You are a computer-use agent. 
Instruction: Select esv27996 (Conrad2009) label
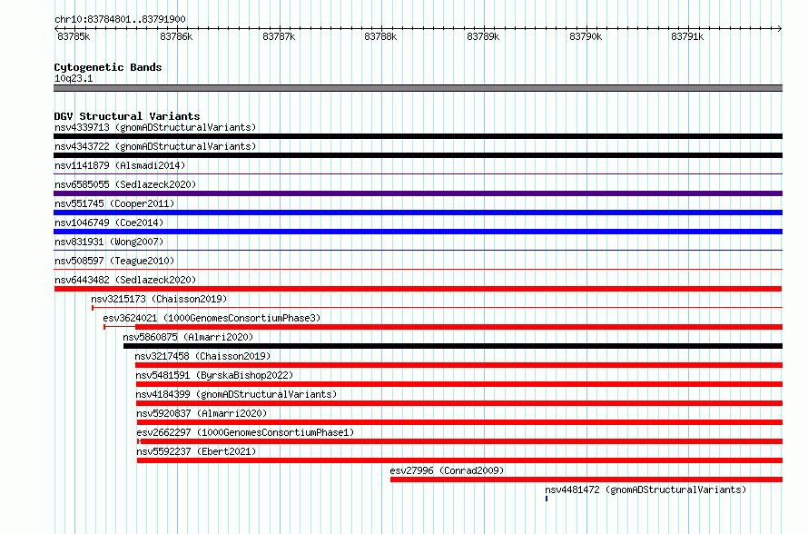tap(447, 470)
